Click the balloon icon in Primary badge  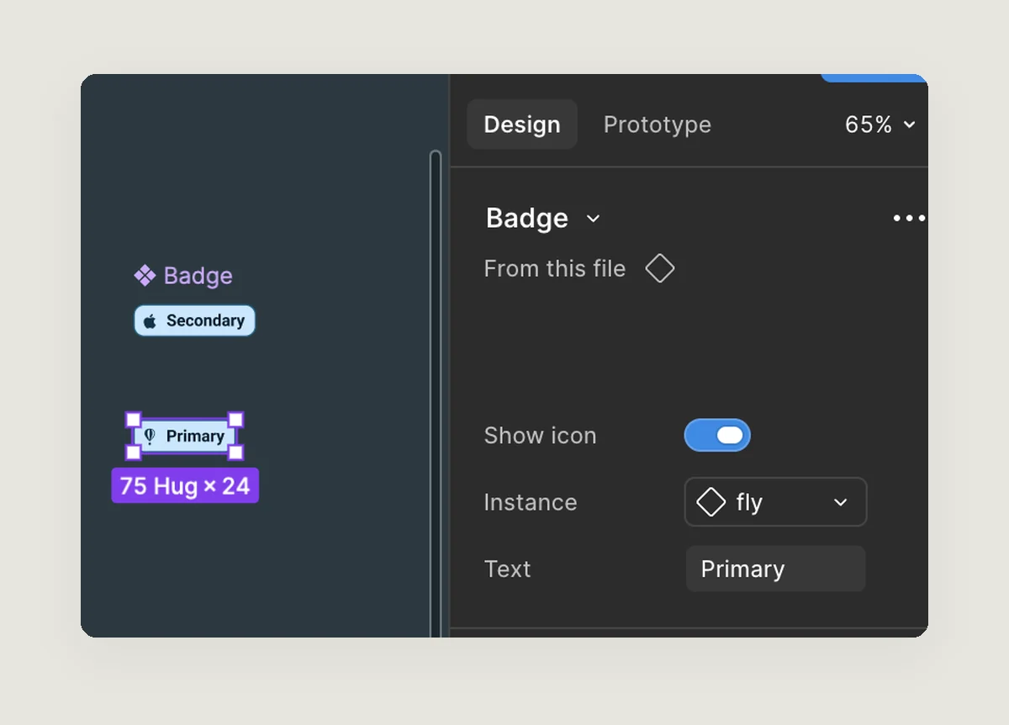coord(150,436)
